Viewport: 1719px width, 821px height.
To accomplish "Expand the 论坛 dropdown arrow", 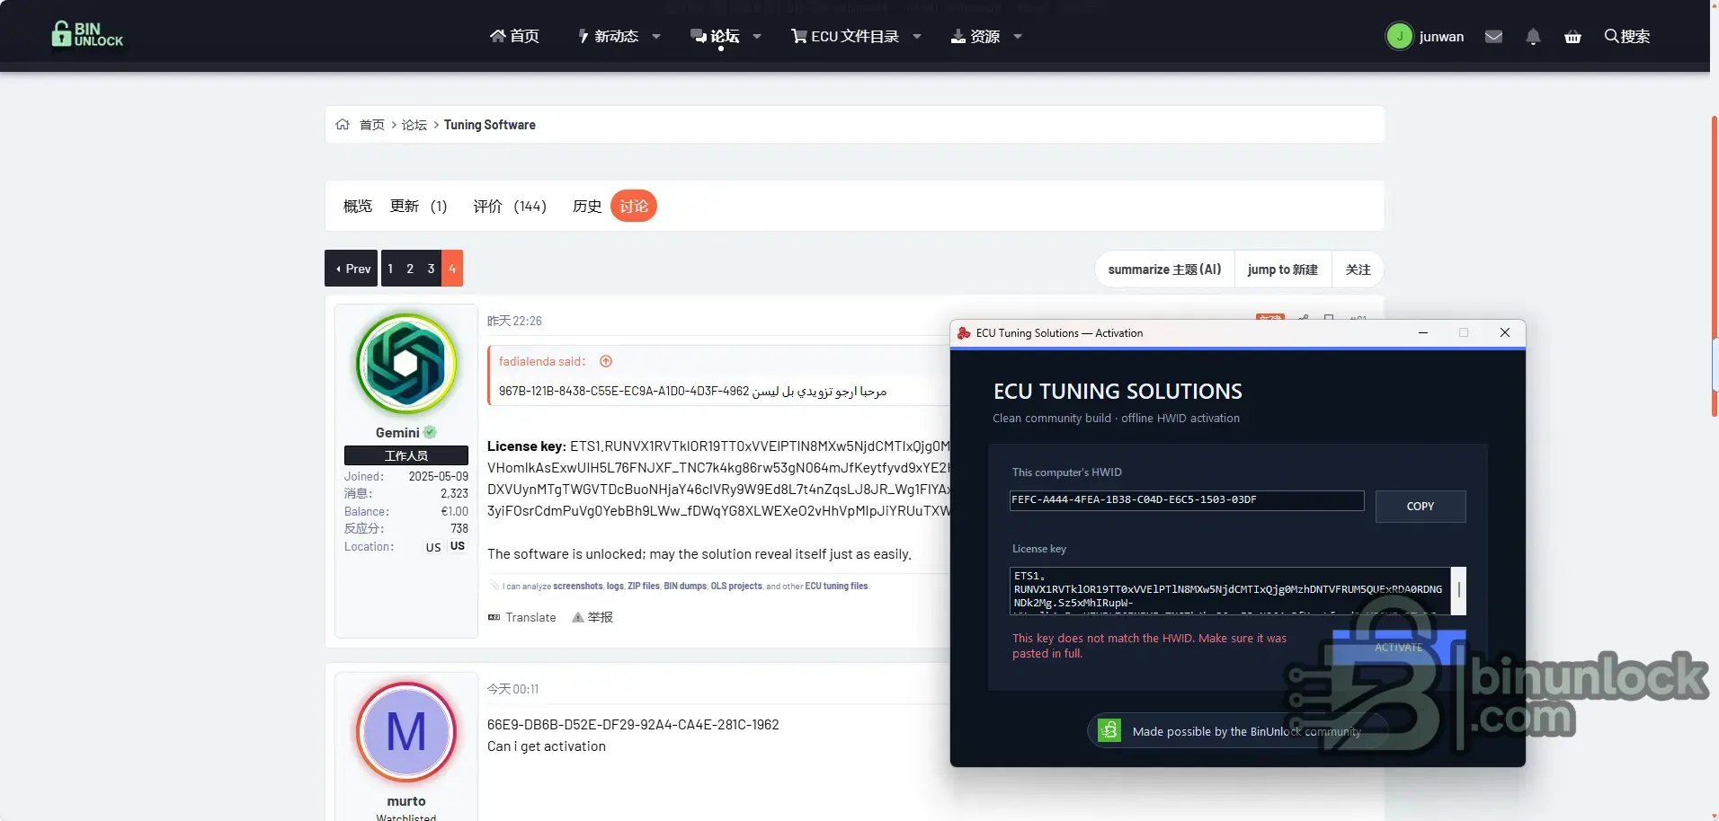I will pyautogui.click(x=757, y=37).
